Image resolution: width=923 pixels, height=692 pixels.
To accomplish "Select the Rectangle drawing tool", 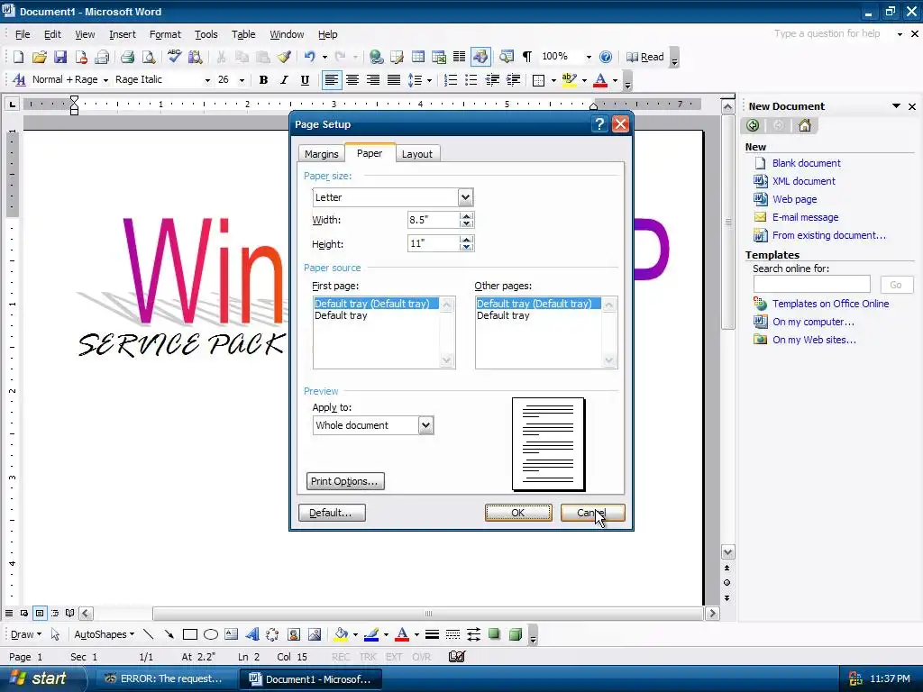I will click(x=189, y=634).
